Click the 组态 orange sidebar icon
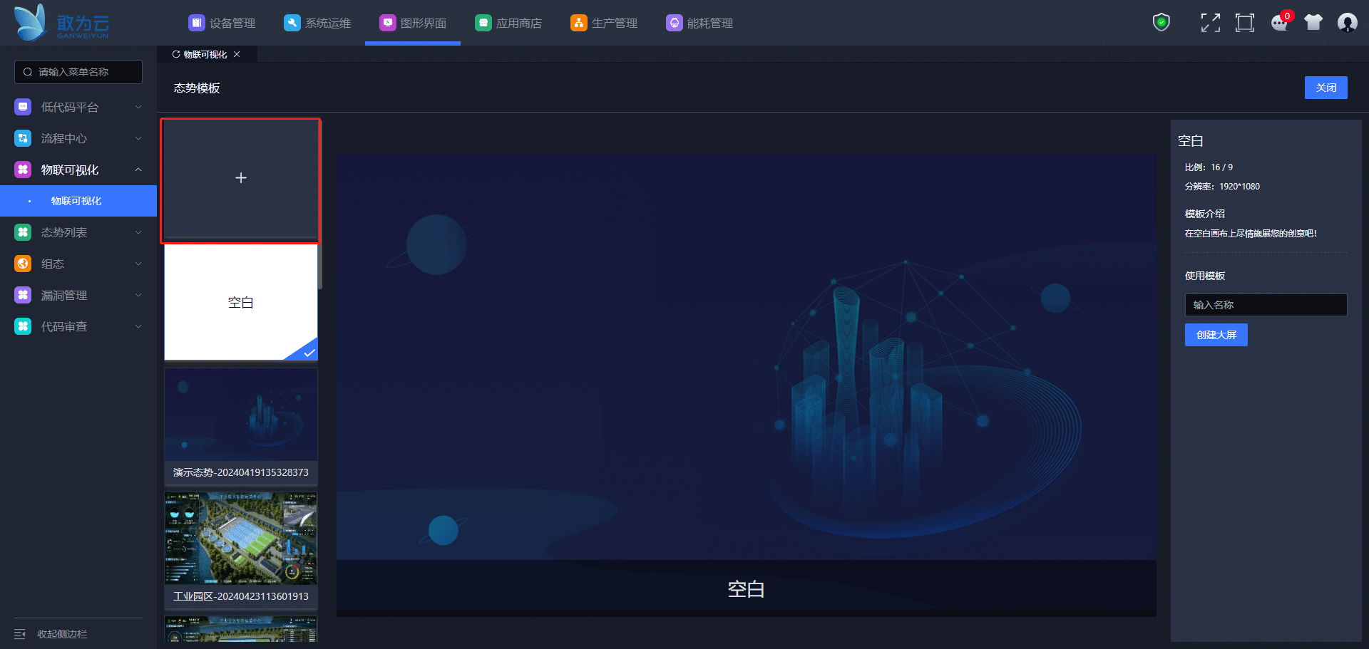The height and width of the screenshot is (649, 1369). point(23,264)
